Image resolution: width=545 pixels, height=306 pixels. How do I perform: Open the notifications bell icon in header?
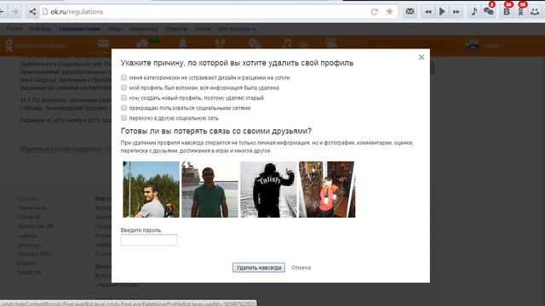182,43
